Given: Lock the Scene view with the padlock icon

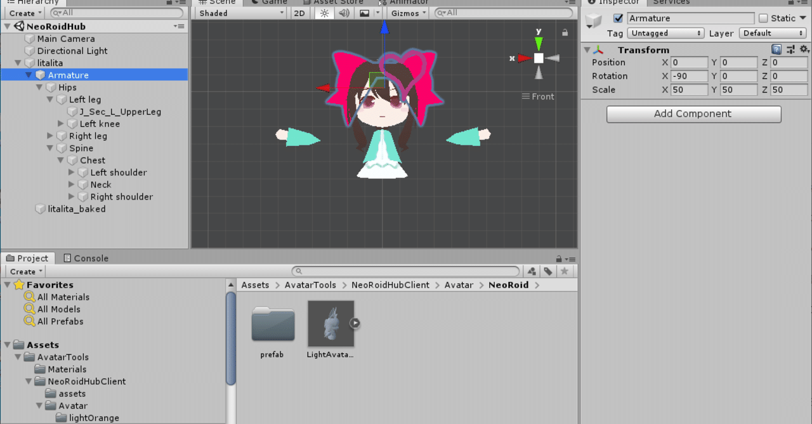Looking at the screenshot, I should [565, 32].
